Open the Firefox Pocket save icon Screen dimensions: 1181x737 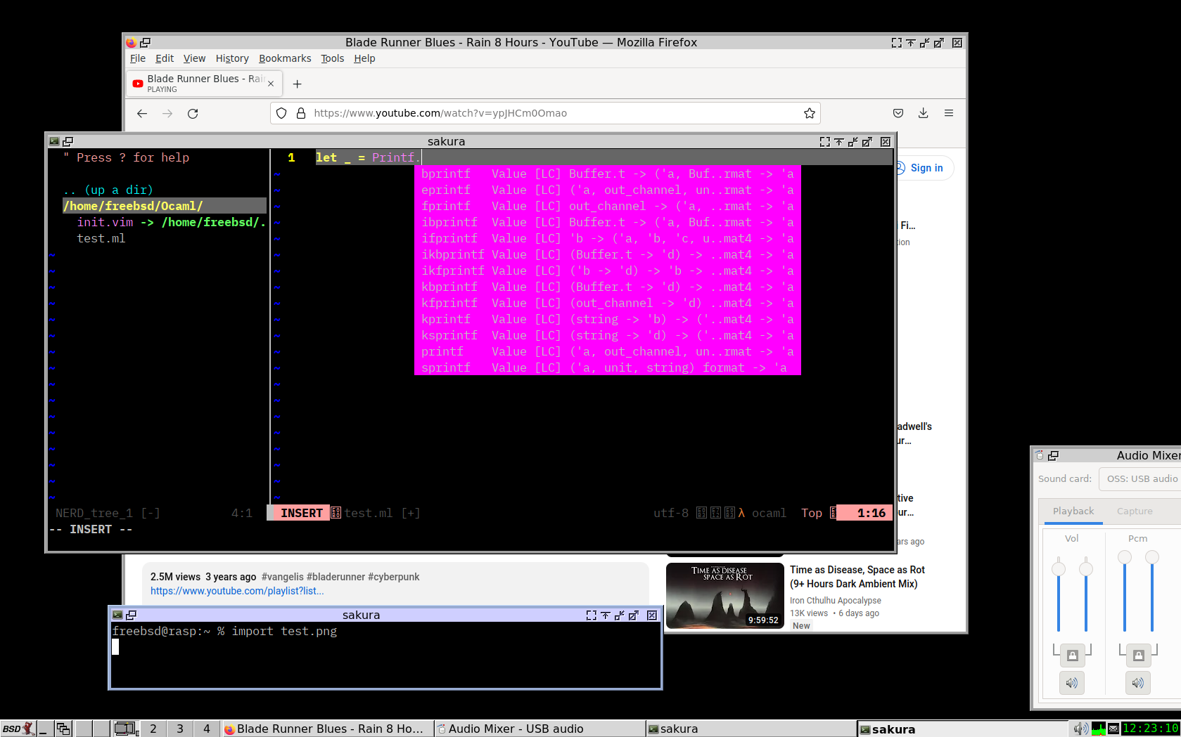[898, 113]
